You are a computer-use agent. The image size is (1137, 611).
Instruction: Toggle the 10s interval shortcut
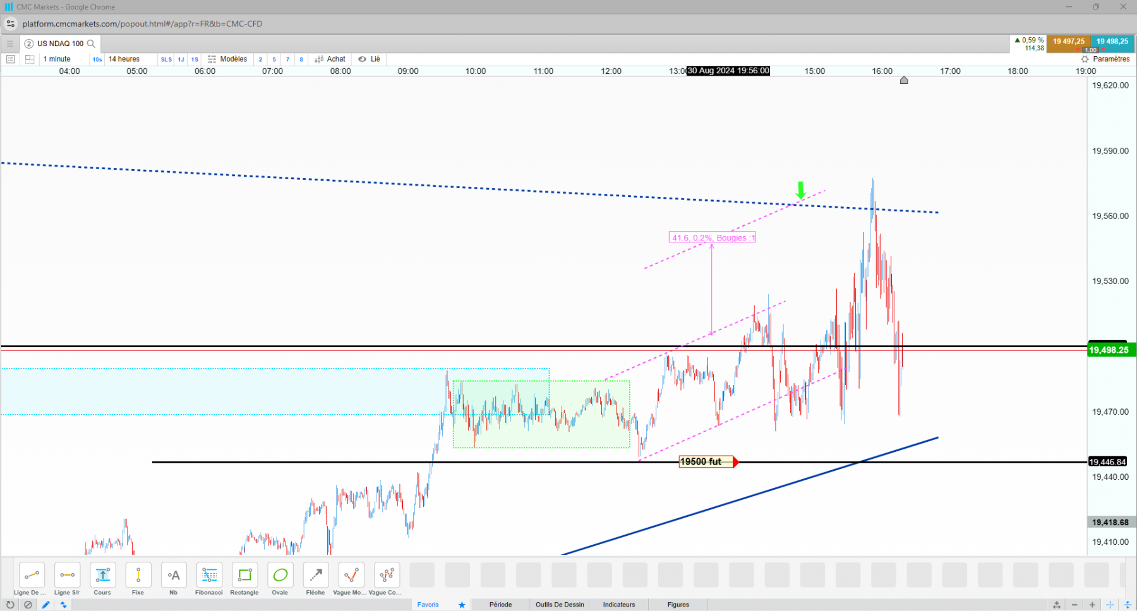(97, 59)
